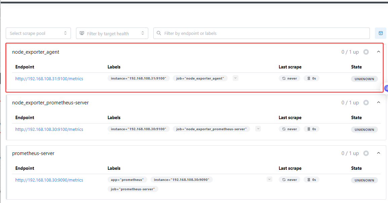Click the 0s duration badge for 192.168.108.31:9100

coord(312,78)
